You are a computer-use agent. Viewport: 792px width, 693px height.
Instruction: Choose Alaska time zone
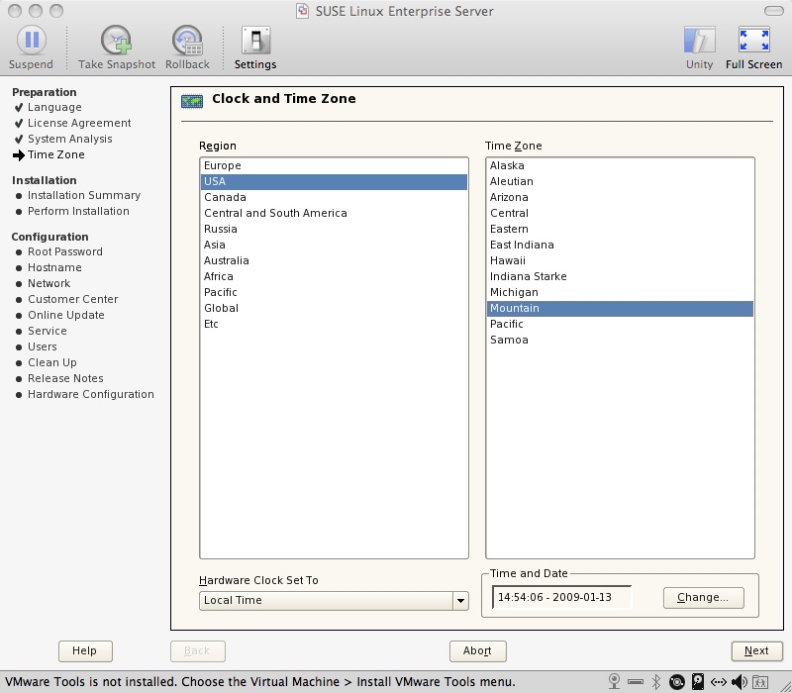point(620,165)
